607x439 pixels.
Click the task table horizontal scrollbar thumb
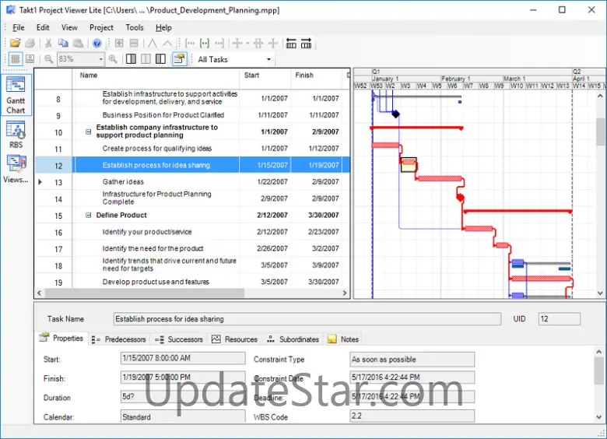[145, 293]
